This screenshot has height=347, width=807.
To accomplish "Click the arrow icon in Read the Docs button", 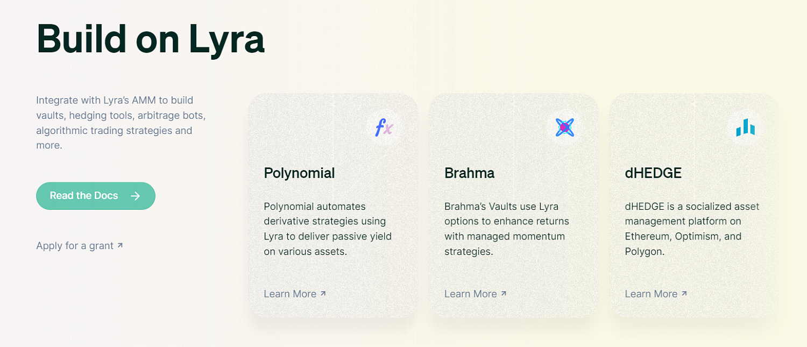I will (135, 196).
